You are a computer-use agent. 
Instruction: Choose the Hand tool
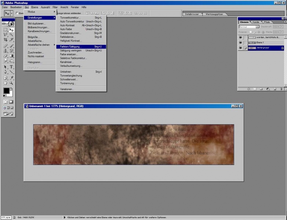(5, 83)
